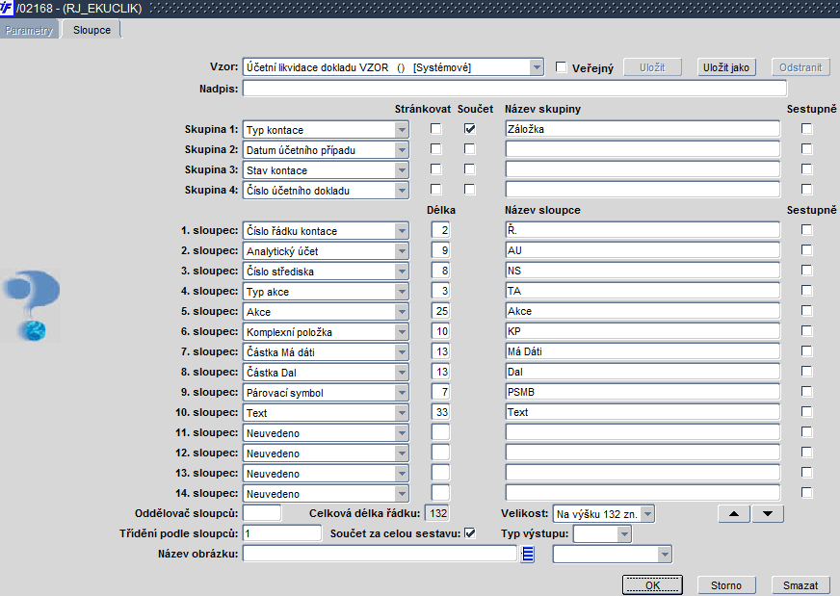
Task: Confirm with the OK button
Action: point(652,585)
